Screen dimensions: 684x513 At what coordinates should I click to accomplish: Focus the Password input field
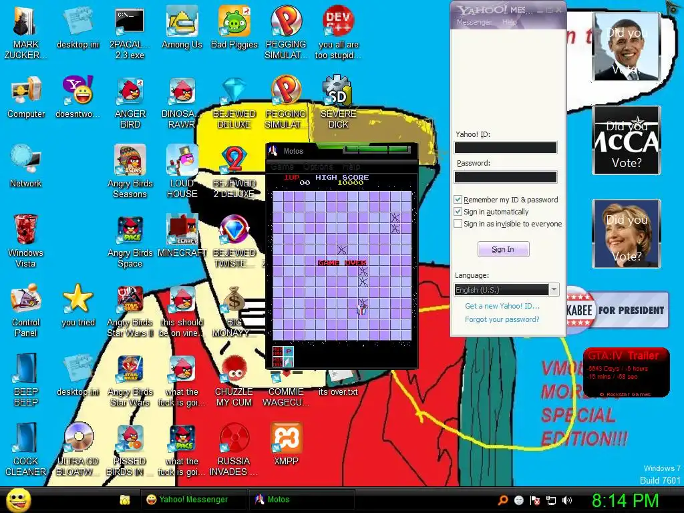(x=506, y=176)
